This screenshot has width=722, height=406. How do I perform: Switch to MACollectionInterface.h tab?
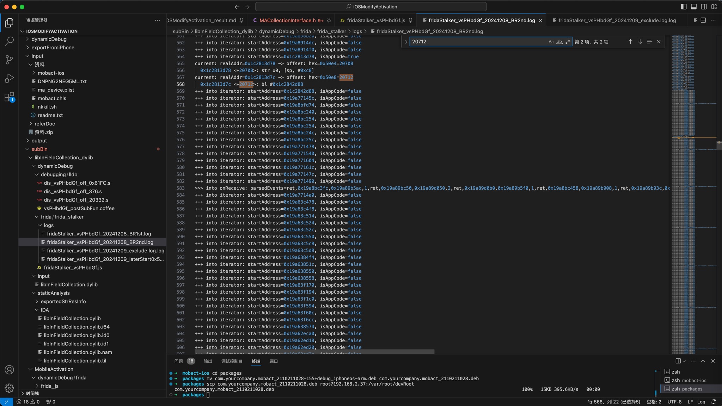(x=291, y=20)
